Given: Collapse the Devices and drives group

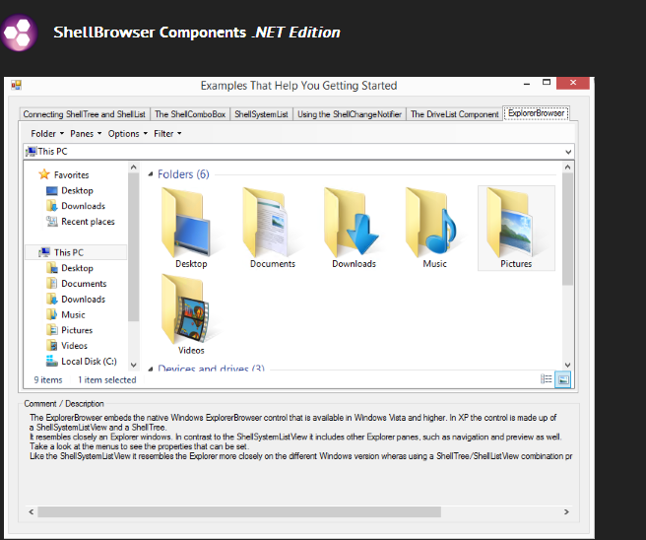Looking at the screenshot, I should [151, 369].
